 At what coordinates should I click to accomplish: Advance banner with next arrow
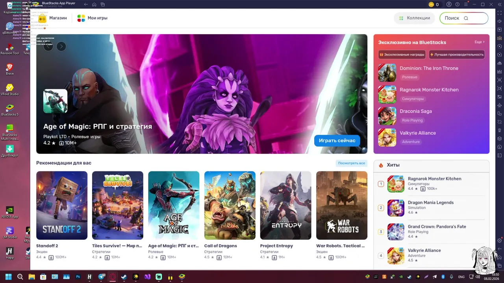point(61,46)
